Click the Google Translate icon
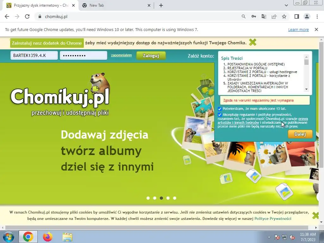The width and height of the screenshot is (324, 243). tap(264, 16)
